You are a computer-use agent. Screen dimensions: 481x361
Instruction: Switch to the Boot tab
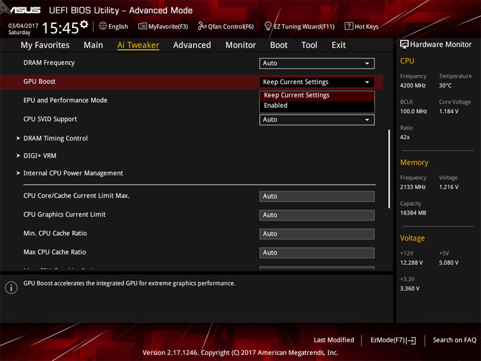[x=279, y=45]
